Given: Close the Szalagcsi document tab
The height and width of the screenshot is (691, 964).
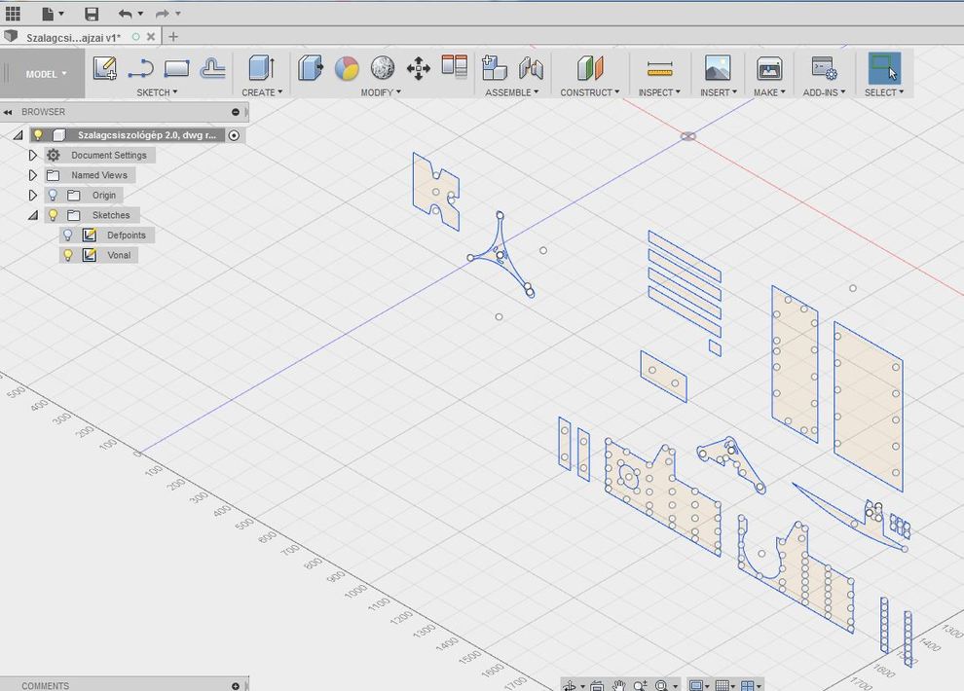Looking at the screenshot, I should (x=151, y=37).
